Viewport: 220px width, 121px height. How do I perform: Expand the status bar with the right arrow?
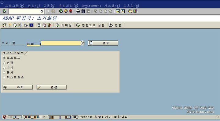click(218, 117)
